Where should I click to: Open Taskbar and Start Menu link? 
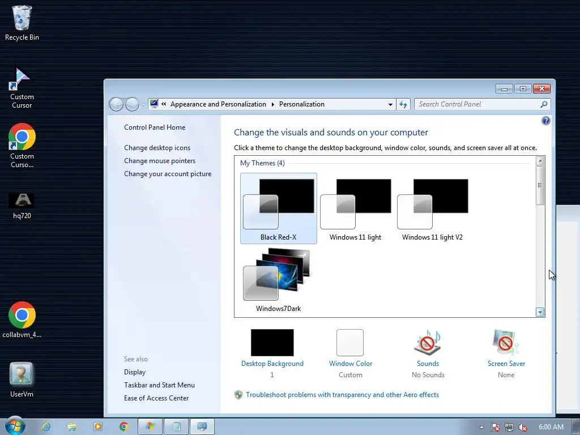click(159, 385)
